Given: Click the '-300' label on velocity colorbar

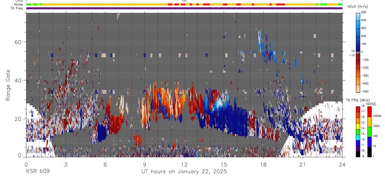Looking at the screenshot, I should pyautogui.click(x=364, y=76).
